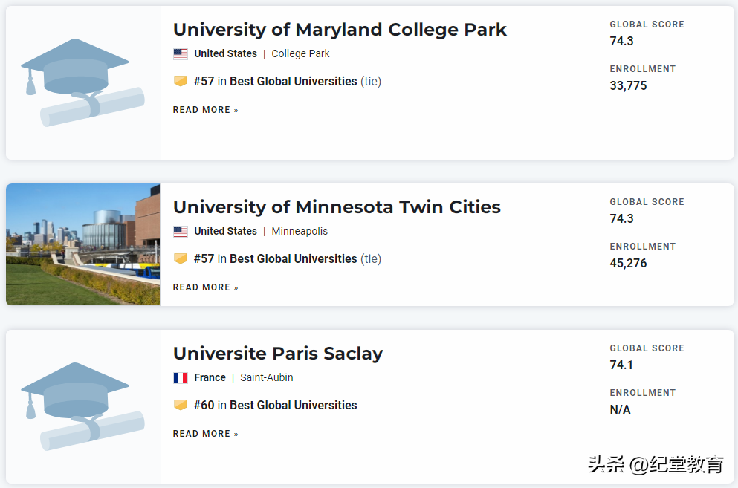Open University of Maryland College Park title
The image size is (738, 488).
pos(340,30)
